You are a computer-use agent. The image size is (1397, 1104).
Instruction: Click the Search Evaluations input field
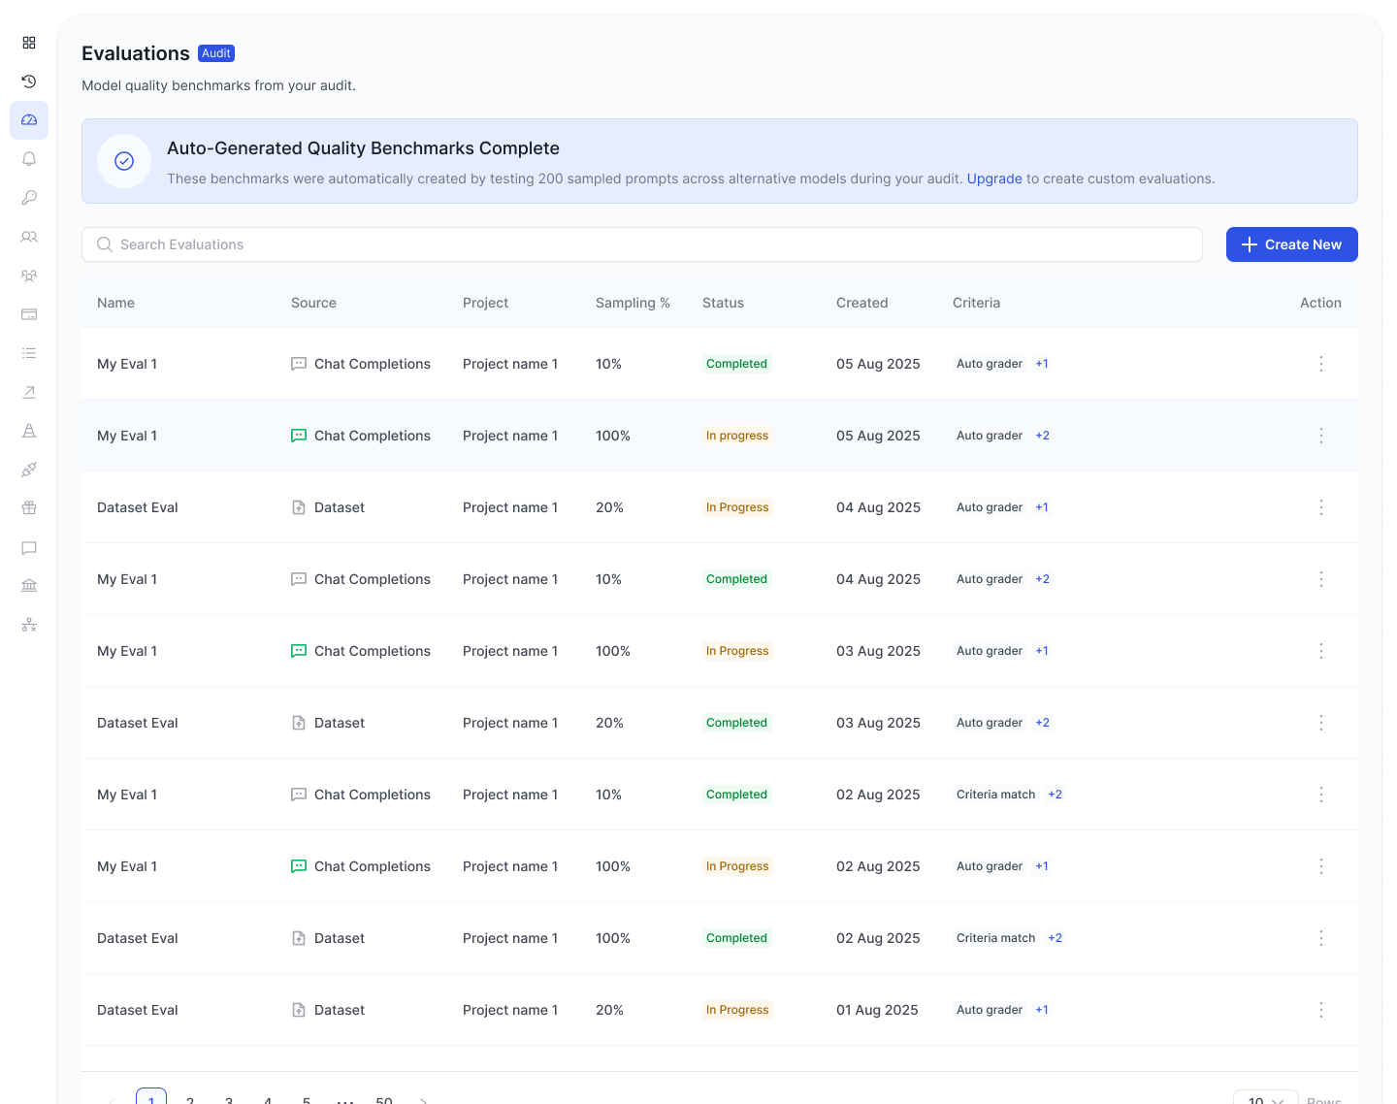pyautogui.click(x=642, y=244)
